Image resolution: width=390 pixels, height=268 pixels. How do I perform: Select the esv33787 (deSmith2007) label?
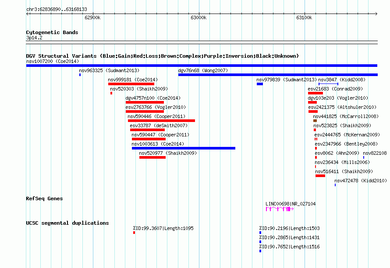pyautogui.click(x=159, y=125)
